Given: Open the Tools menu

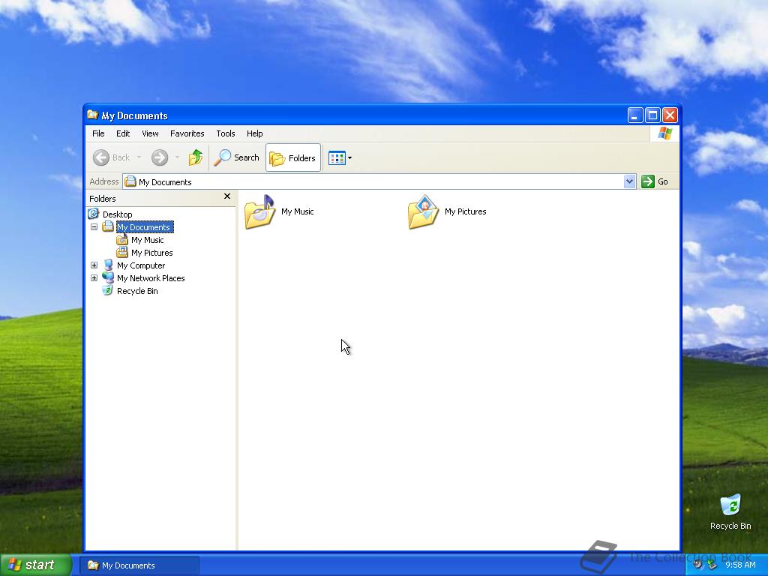Looking at the screenshot, I should [x=226, y=133].
